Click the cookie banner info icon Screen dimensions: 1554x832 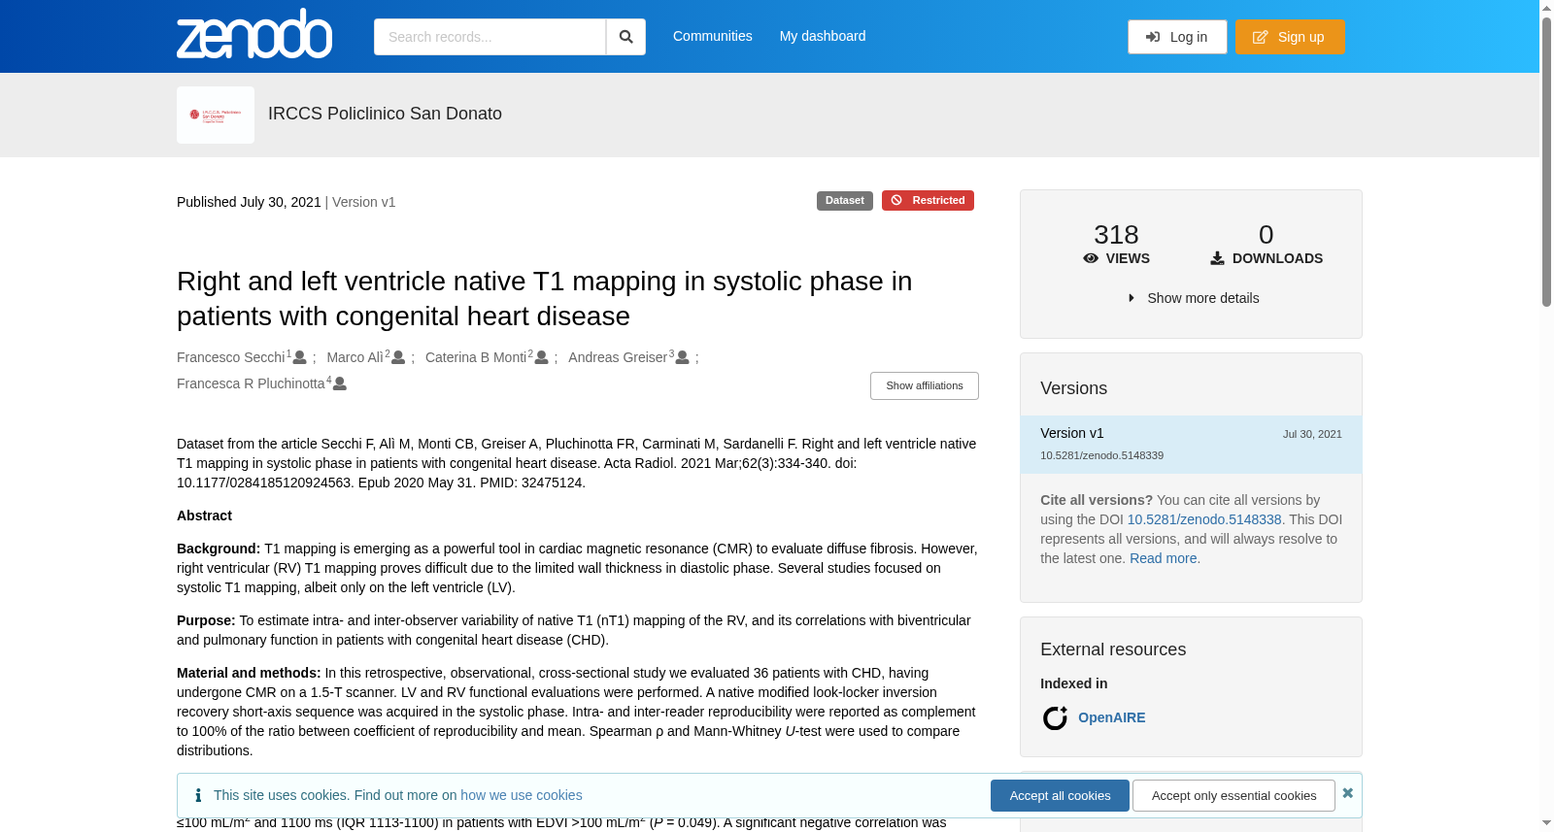click(198, 795)
